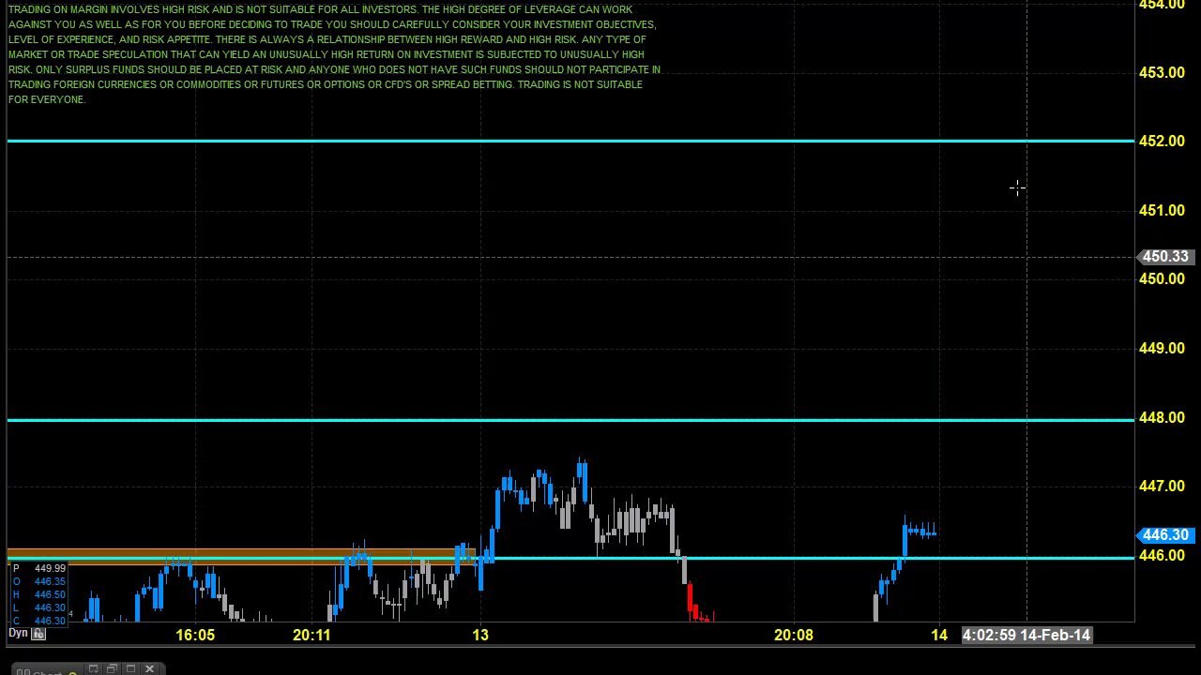Click the restore windows icon on bottom tab
1201x675 pixels.
(112, 668)
